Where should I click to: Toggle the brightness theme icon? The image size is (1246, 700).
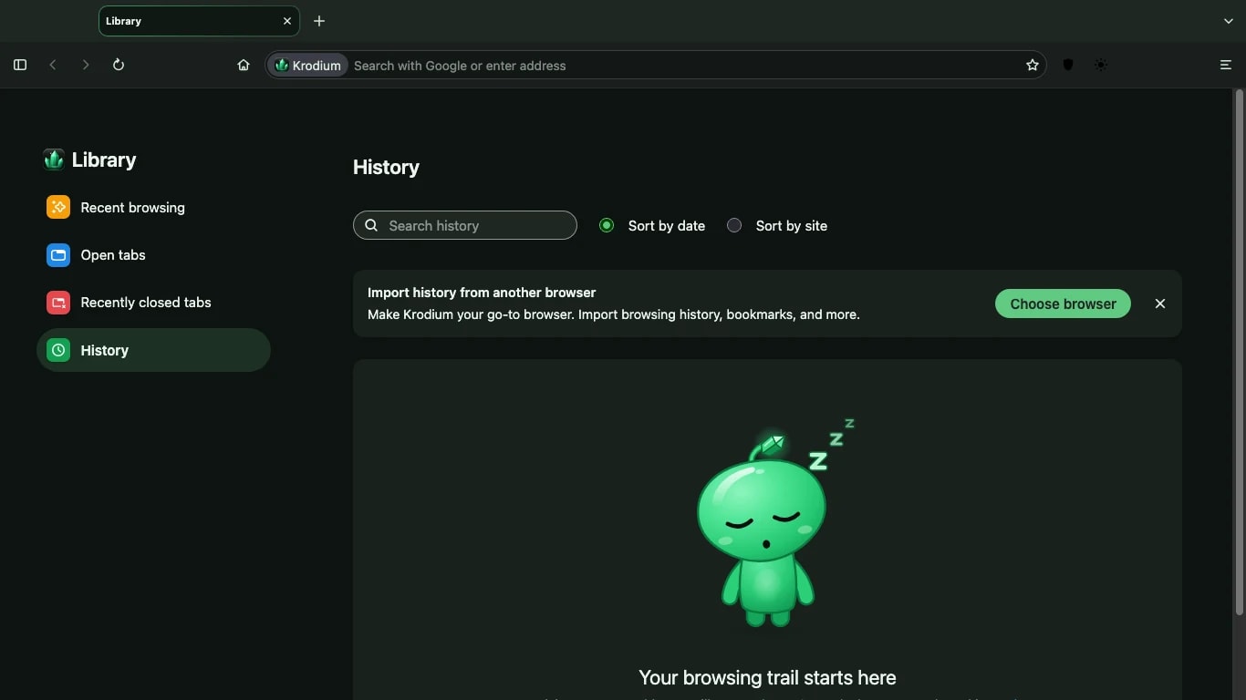pyautogui.click(x=1101, y=65)
